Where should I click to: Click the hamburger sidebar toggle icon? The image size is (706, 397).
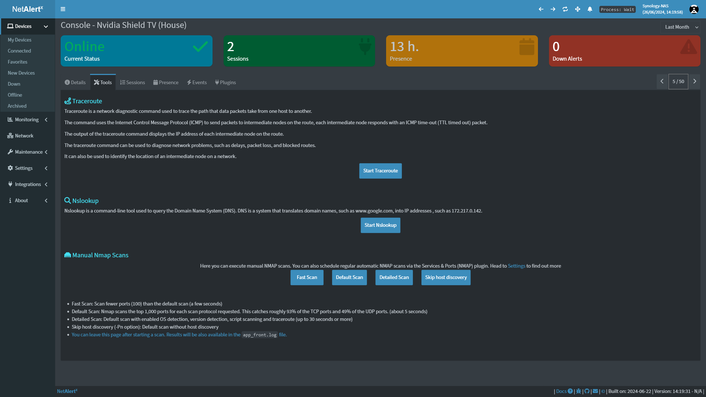click(63, 9)
